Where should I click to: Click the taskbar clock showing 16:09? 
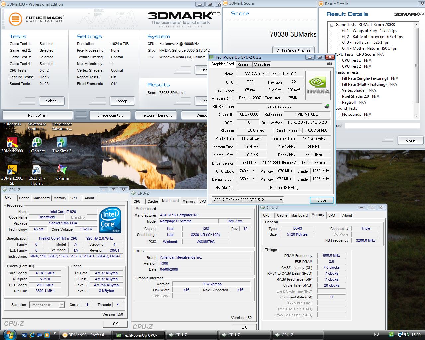coord(416,335)
